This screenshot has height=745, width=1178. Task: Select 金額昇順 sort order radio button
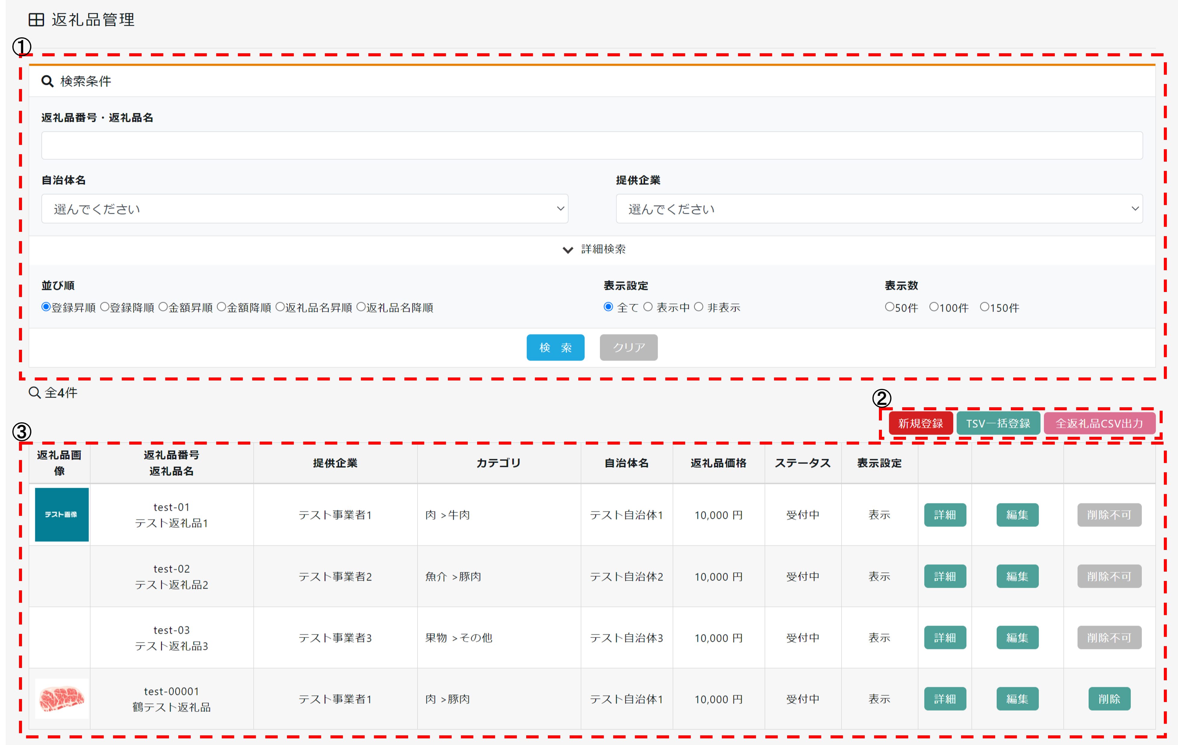pos(163,307)
